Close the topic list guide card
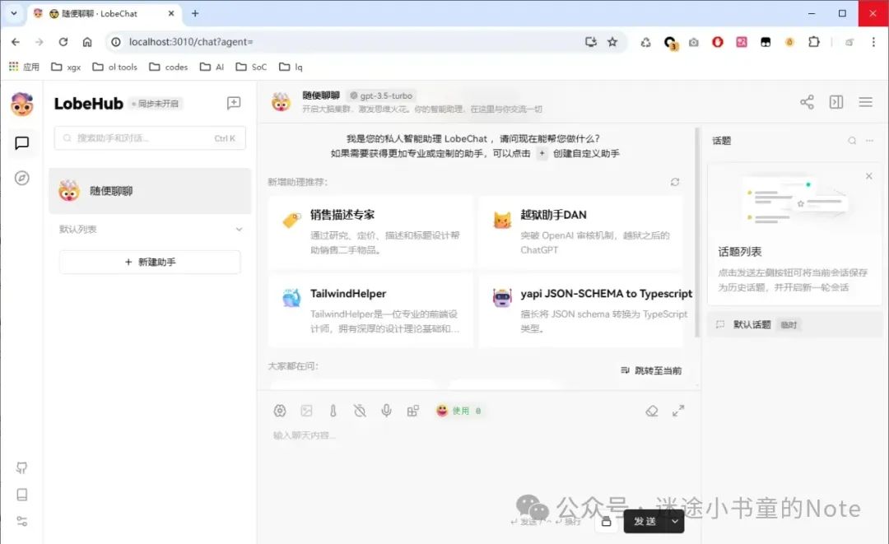Viewport: 889px width, 544px height. (x=868, y=176)
